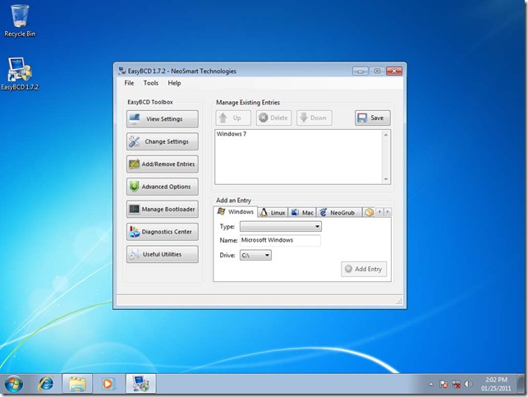Switch to the Linux tab
The height and width of the screenshot is (397, 528).
273,213
